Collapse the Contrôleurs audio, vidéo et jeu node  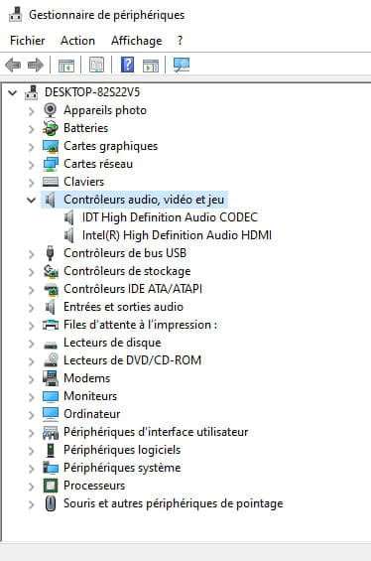click(32, 200)
